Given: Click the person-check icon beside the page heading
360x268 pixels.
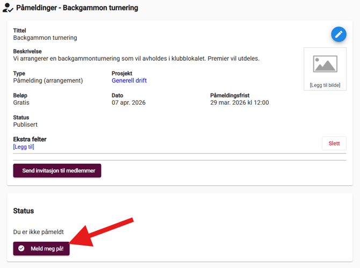Looking at the screenshot, I should click(x=8, y=8).
